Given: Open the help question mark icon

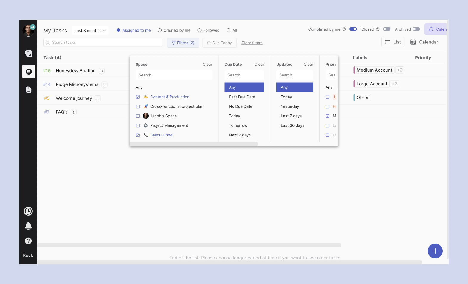Looking at the screenshot, I should tap(28, 241).
